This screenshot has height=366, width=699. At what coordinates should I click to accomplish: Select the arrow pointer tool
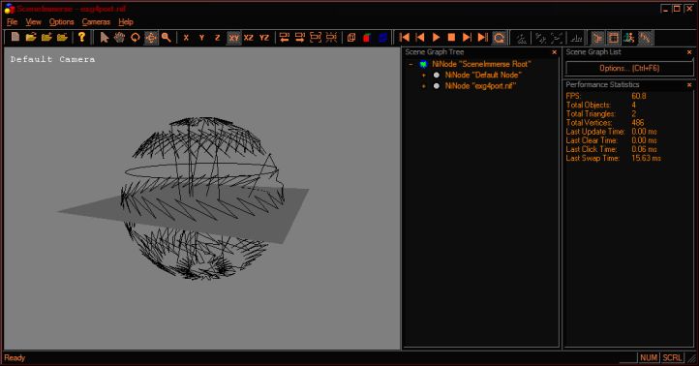(105, 38)
